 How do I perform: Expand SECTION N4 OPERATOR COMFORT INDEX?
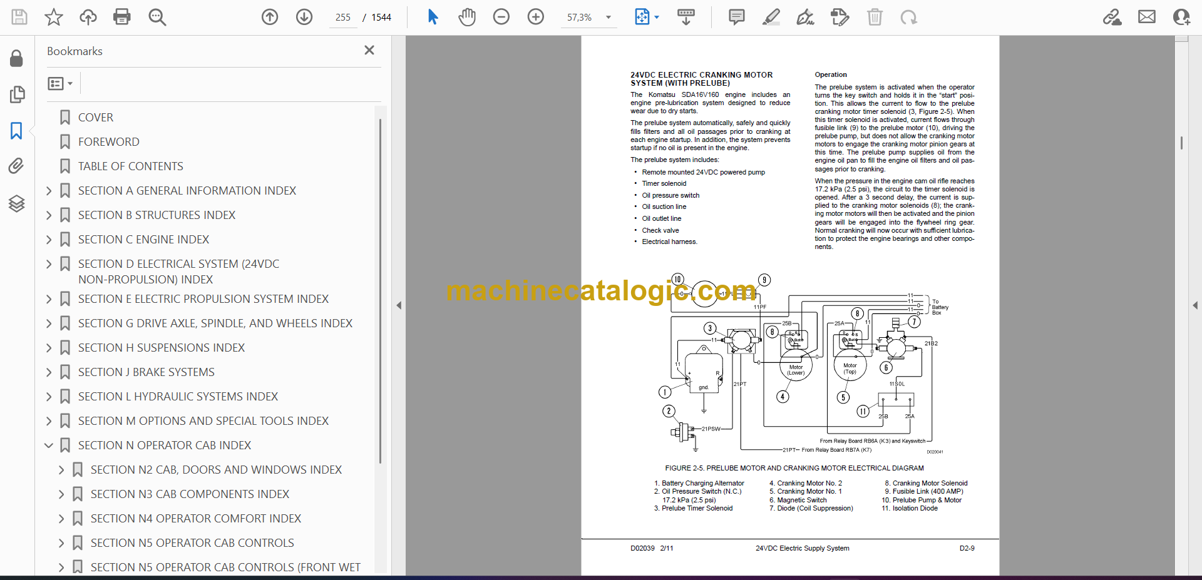point(61,519)
